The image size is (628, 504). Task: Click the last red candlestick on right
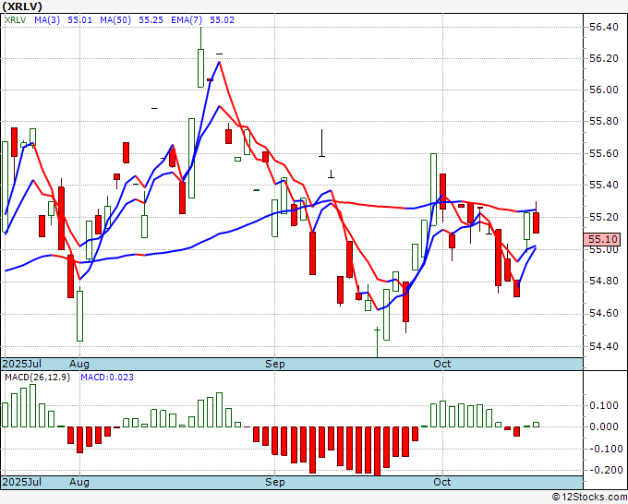point(536,222)
